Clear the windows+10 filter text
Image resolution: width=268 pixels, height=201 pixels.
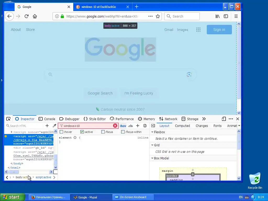pyautogui.click(x=115, y=126)
